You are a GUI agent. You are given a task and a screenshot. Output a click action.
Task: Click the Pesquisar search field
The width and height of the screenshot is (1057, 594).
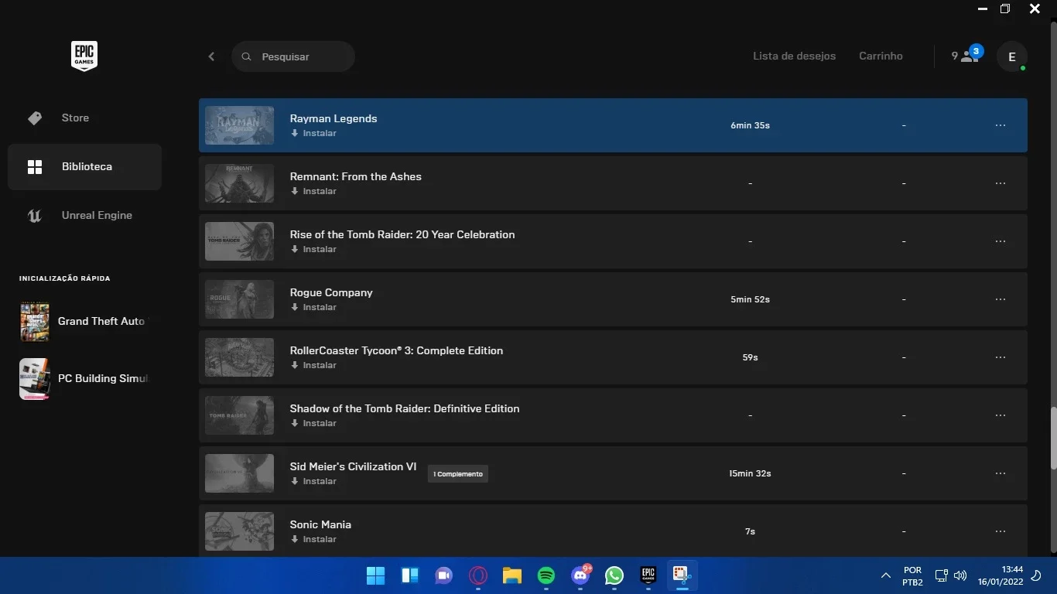coord(293,56)
